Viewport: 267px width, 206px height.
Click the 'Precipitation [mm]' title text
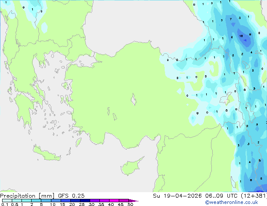(x=27, y=196)
